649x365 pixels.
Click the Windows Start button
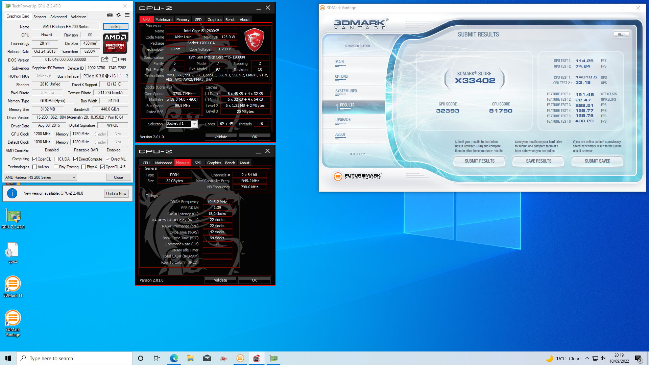8,358
